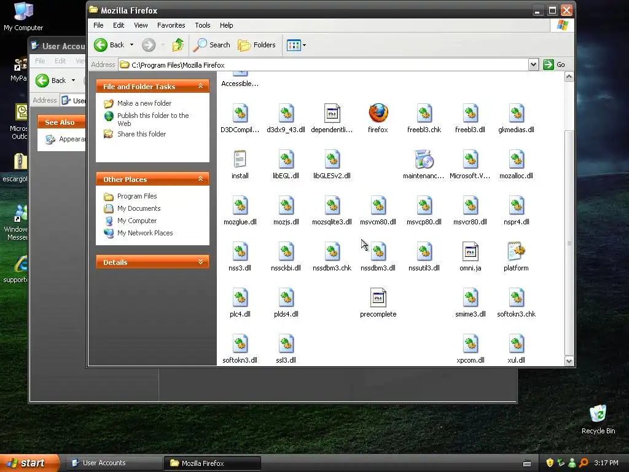
Task: Click the Forward arrow in Firefox folder toolbar
Action: 149,45
